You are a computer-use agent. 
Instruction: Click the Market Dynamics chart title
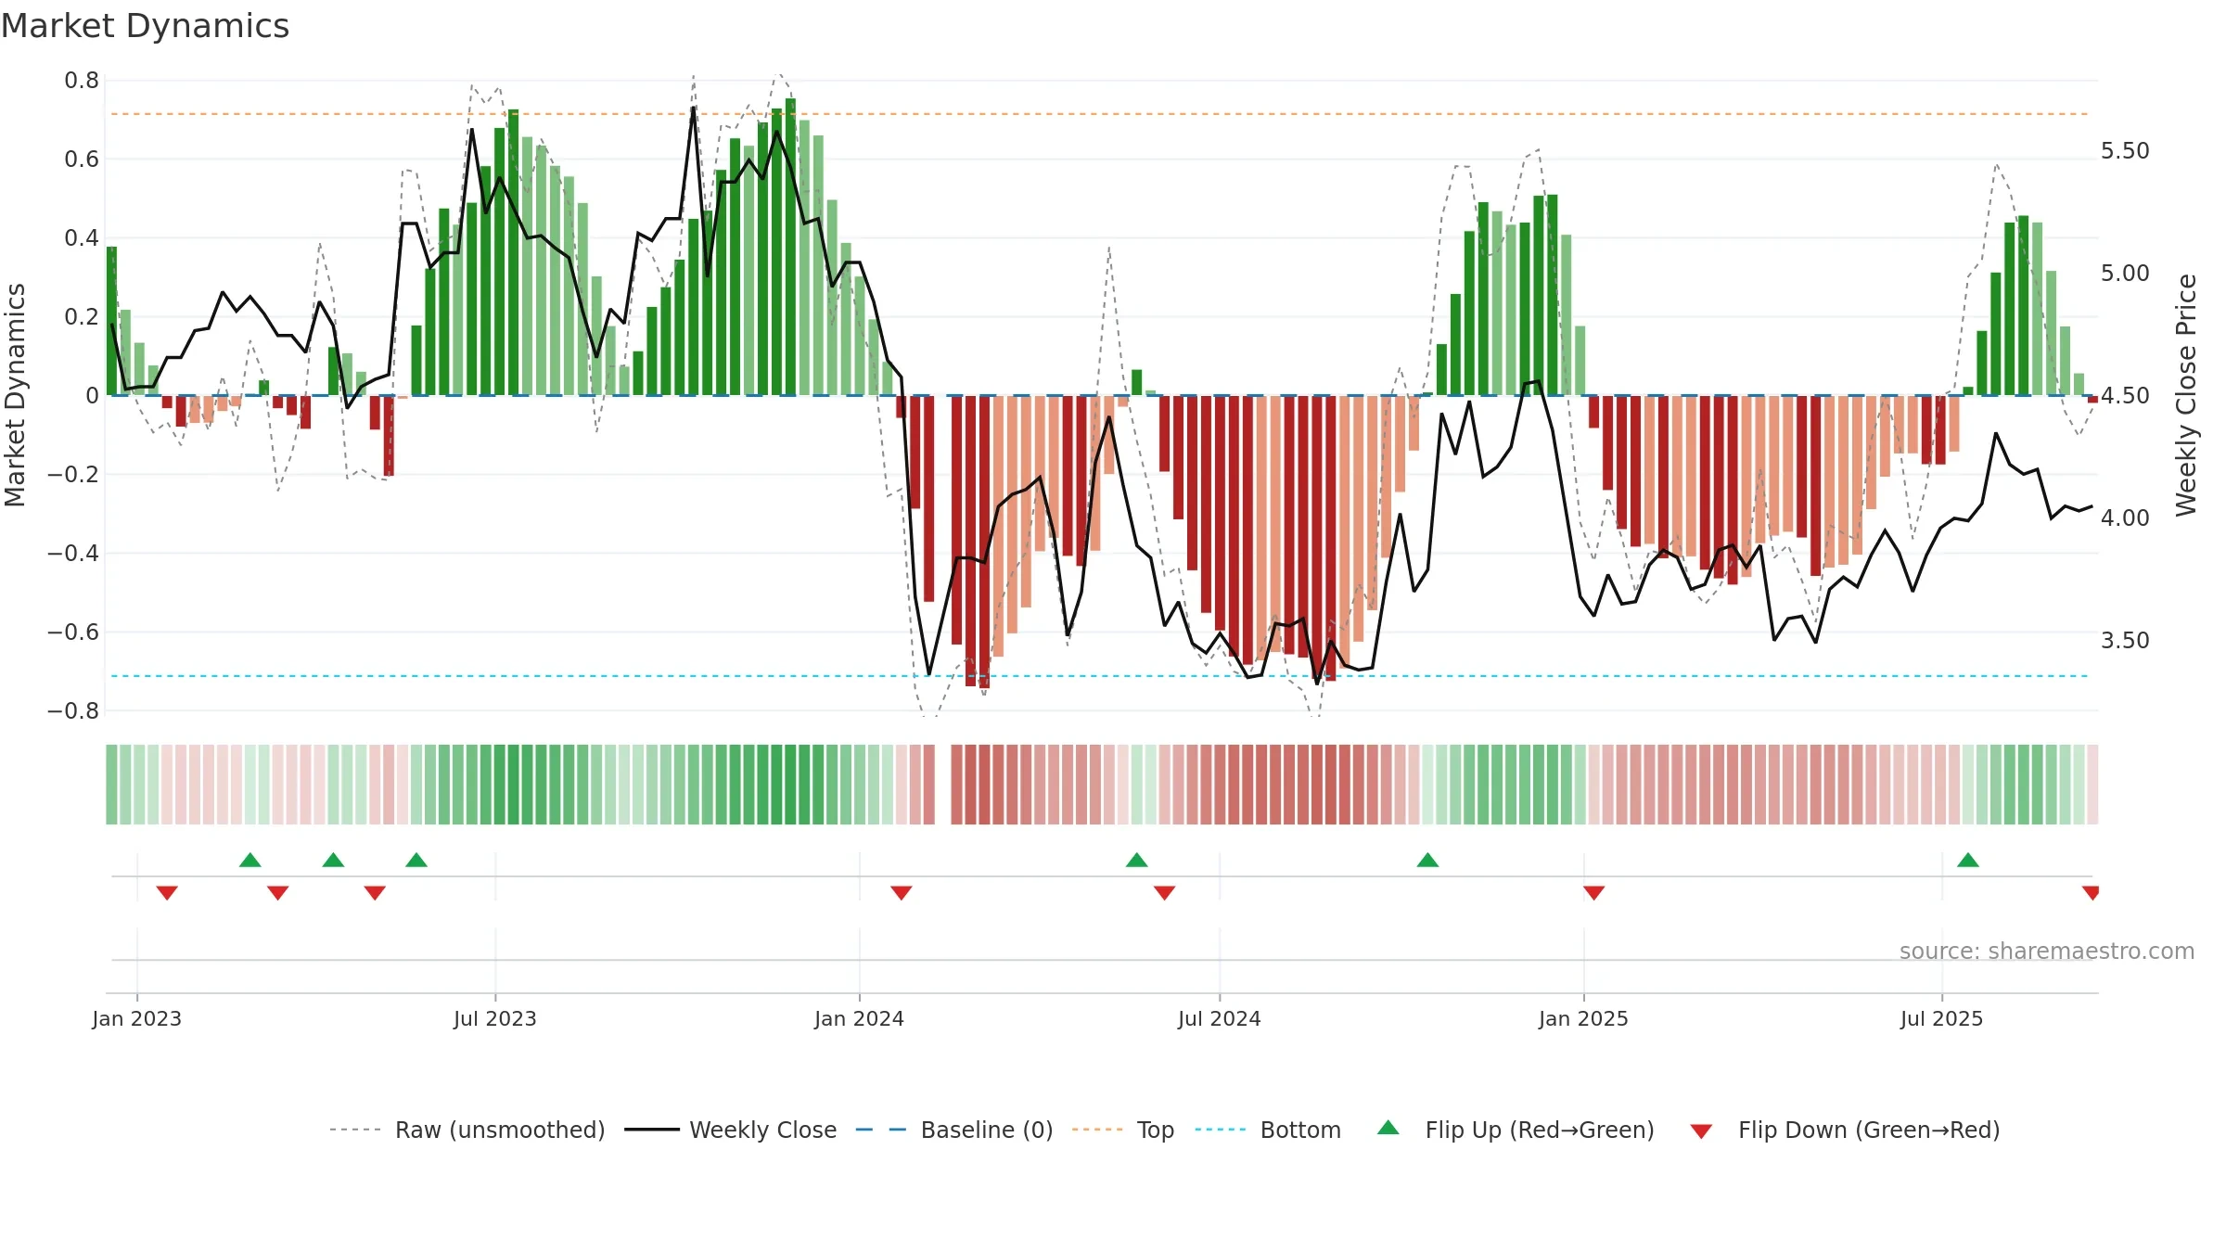[145, 26]
